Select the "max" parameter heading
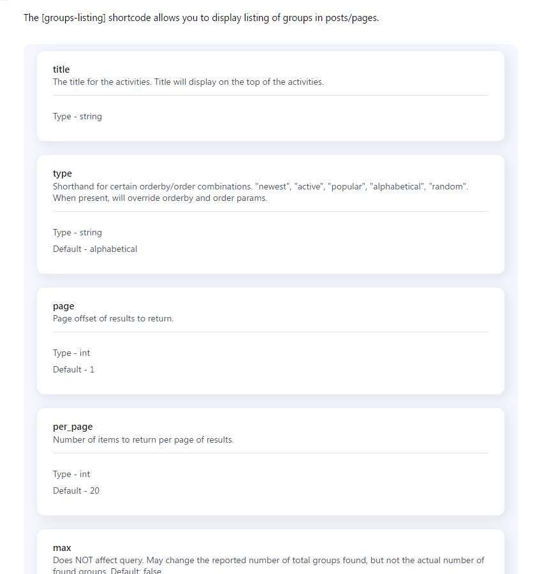Viewport: 542px width, 574px height. [62, 548]
